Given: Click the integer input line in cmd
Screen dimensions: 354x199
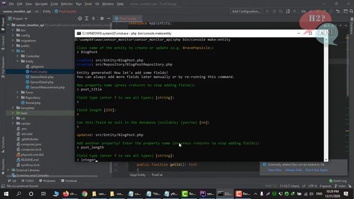Looking at the screenshot, I should click(87, 160).
